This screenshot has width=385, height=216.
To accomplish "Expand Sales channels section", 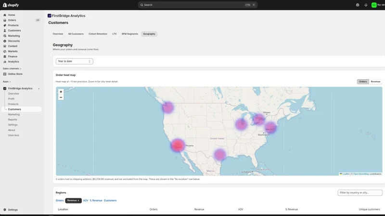I will tap(12, 69).
